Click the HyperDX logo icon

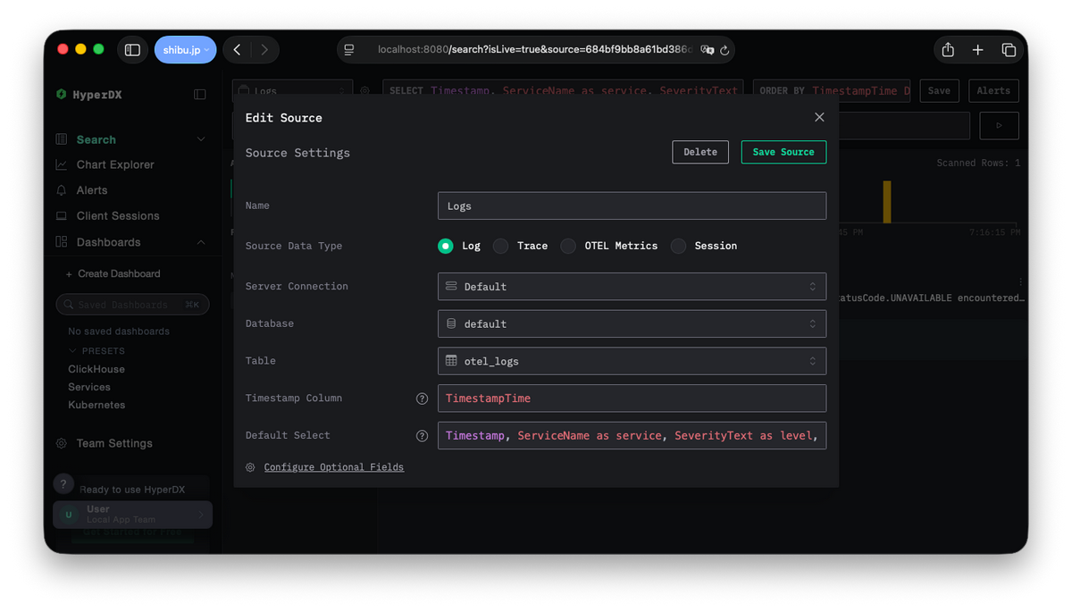click(61, 94)
